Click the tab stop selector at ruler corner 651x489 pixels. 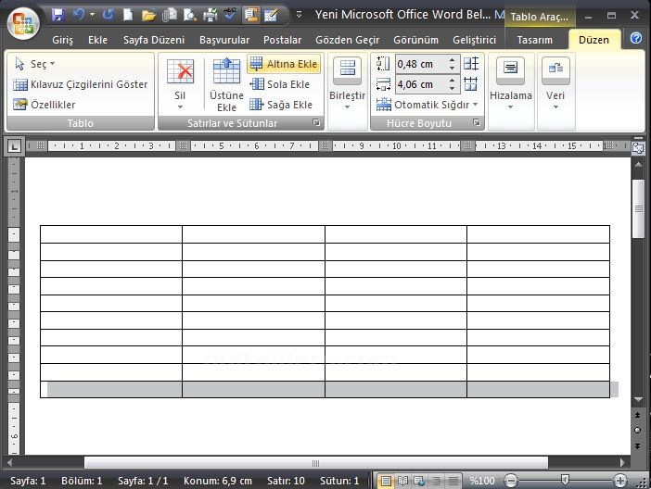click(15, 146)
